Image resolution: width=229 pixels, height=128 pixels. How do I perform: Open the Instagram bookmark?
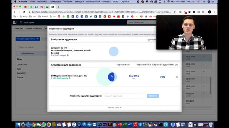(x=59, y=17)
